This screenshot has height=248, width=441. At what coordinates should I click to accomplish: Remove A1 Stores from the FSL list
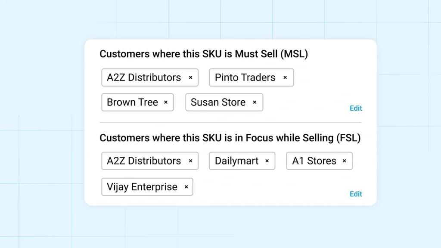coord(344,161)
